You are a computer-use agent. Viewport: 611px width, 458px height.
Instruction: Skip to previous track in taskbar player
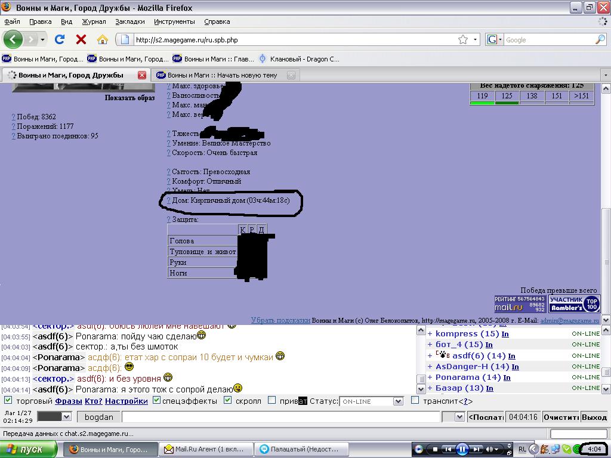pyautogui.click(x=448, y=450)
